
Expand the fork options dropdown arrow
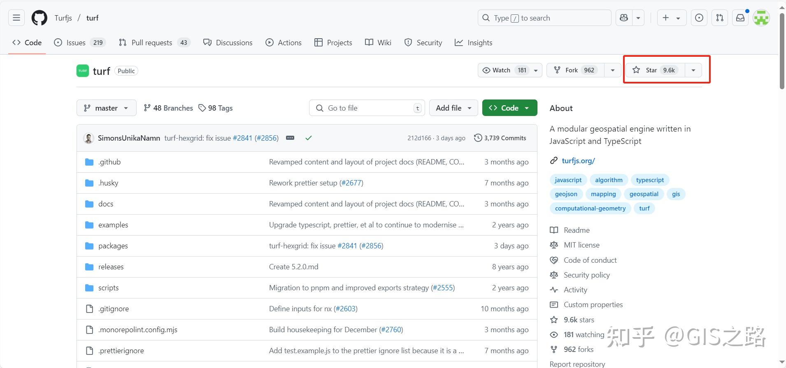pos(613,70)
